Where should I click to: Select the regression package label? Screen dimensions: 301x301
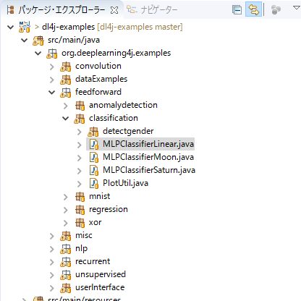click(109, 209)
